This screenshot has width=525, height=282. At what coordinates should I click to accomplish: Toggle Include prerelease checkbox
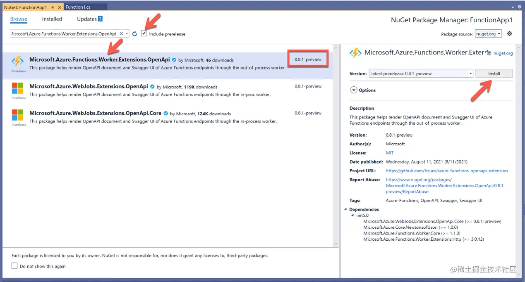pos(144,33)
